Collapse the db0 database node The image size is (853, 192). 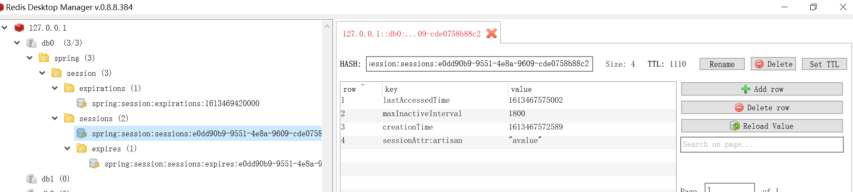[17, 43]
